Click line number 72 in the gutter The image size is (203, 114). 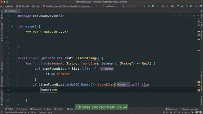8,58
